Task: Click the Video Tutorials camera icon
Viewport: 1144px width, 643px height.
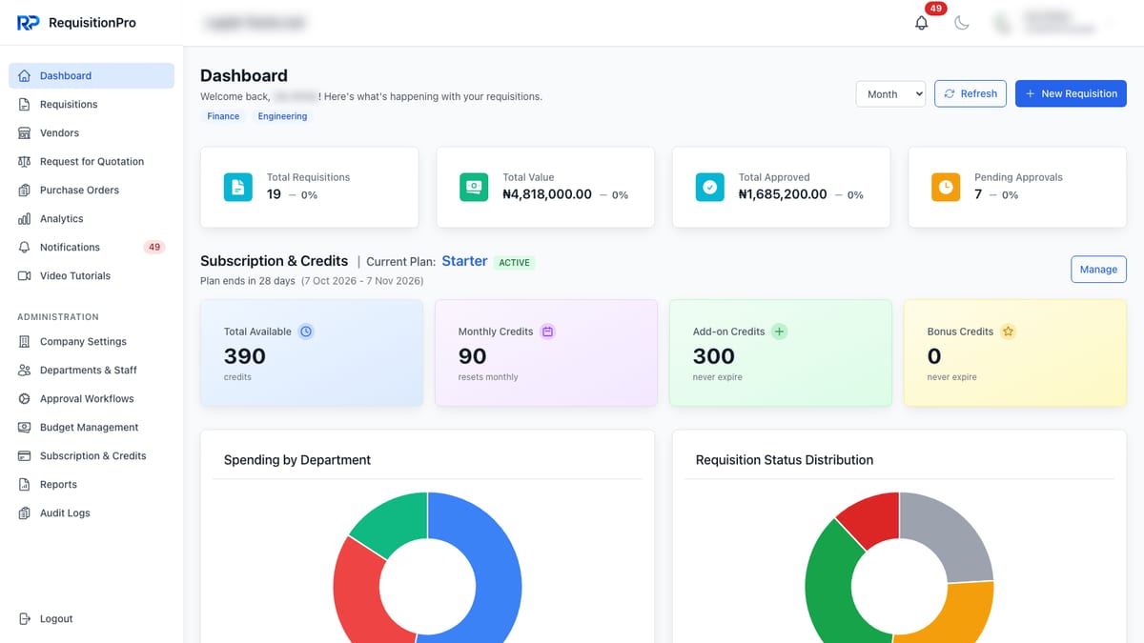Action: click(25, 276)
